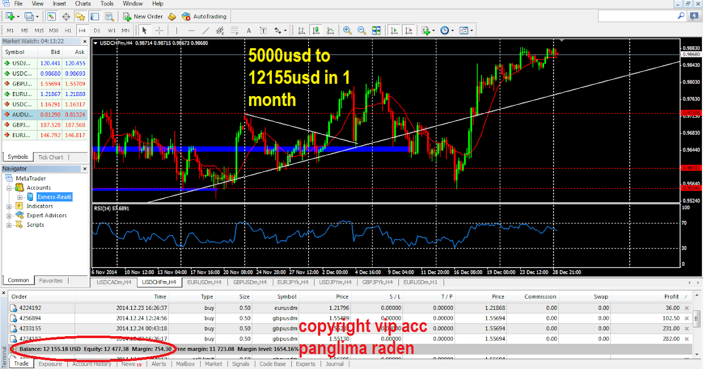
Task: Click the New Order button
Action: 142,16
